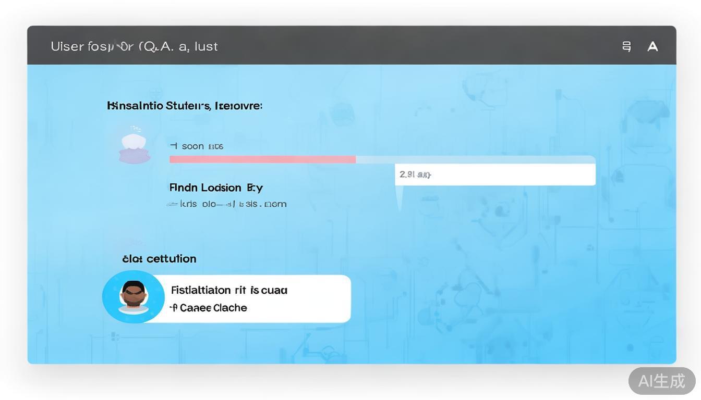Open the "kris olo" link under Flndn Lodsion
This screenshot has width=701, height=400.
[x=233, y=204]
